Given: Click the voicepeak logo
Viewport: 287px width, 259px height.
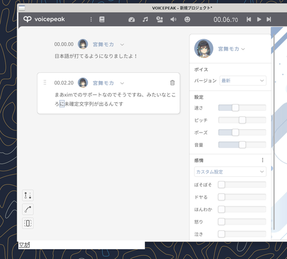Looking at the screenshot, I should click(x=44, y=19).
